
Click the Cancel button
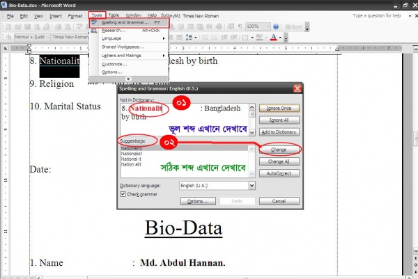[x=279, y=201]
